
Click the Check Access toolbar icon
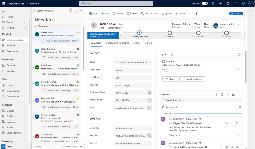pyautogui.click(x=142, y=14)
